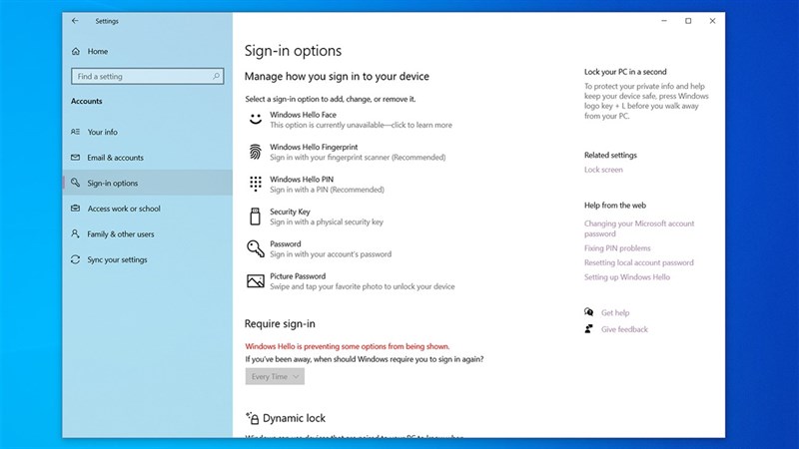Select the Windows Hello Fingerprint icon
This screenshot has width=799, height=449.
(x=255, y=152)
